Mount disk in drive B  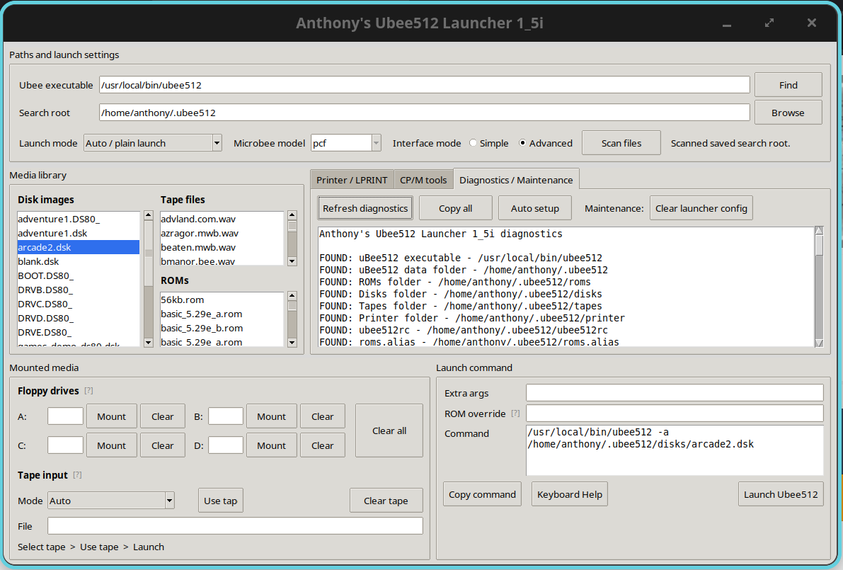(x=272, y=416)
